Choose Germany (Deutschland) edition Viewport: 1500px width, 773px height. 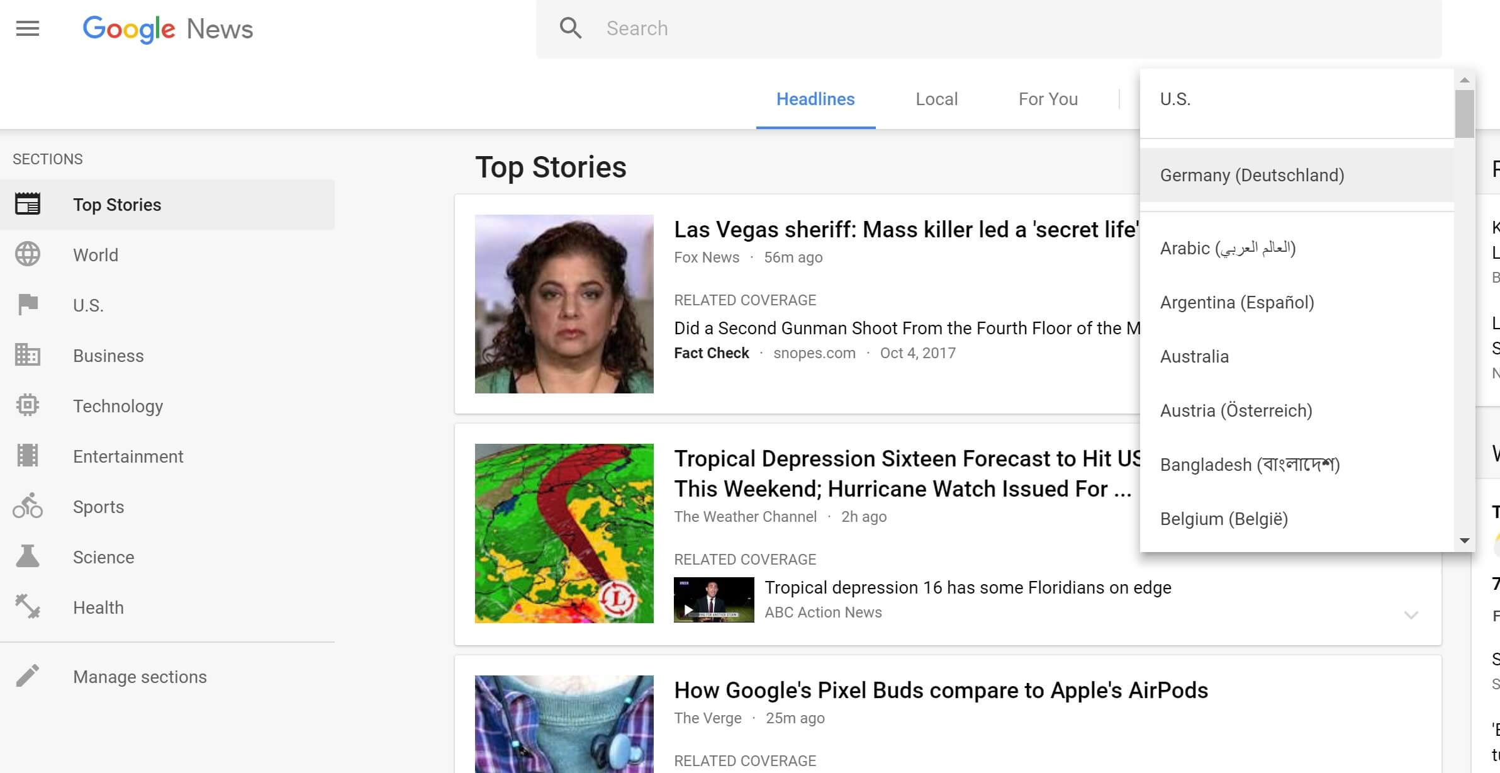pyautogui.click(x=1251, y=175)
